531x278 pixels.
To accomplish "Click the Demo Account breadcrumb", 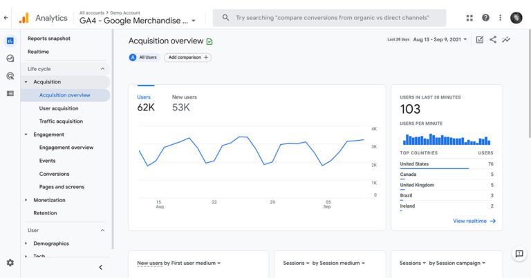I will point(125,13).
